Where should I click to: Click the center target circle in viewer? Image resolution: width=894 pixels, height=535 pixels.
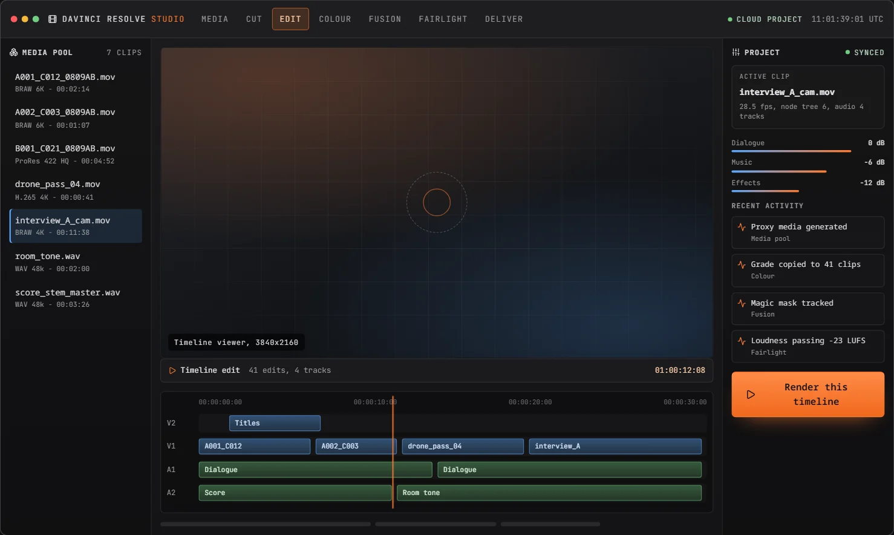pos(437,203)
